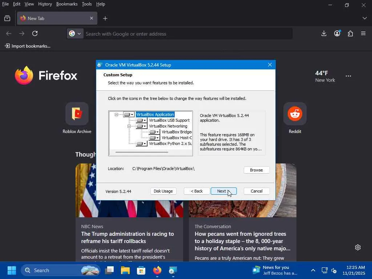Select the VirtualBox Python 2.x tree row

click(170, 143)
